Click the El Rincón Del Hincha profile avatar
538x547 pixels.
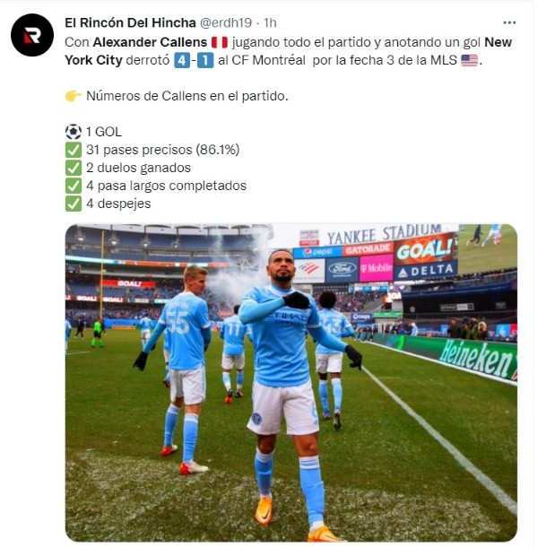[x=32, y=35]
